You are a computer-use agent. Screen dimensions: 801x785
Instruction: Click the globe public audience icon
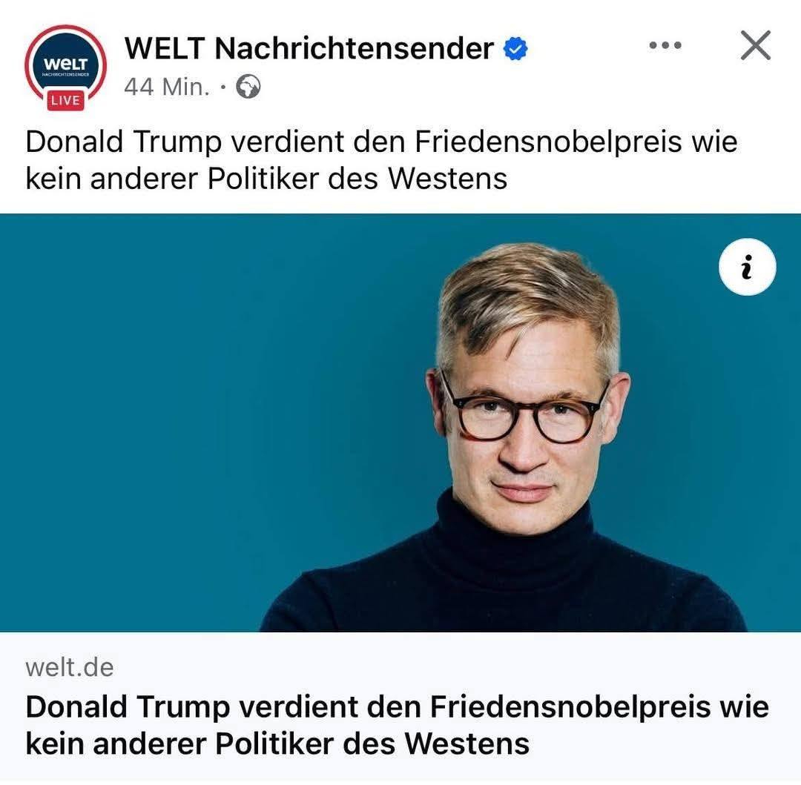tap(248, 87)
